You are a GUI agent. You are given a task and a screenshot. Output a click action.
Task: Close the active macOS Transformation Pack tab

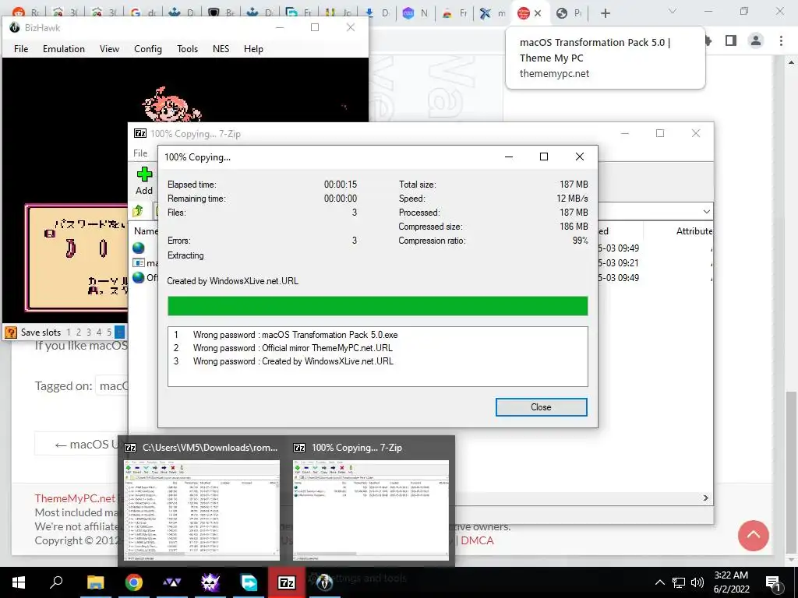click(538, 14)
